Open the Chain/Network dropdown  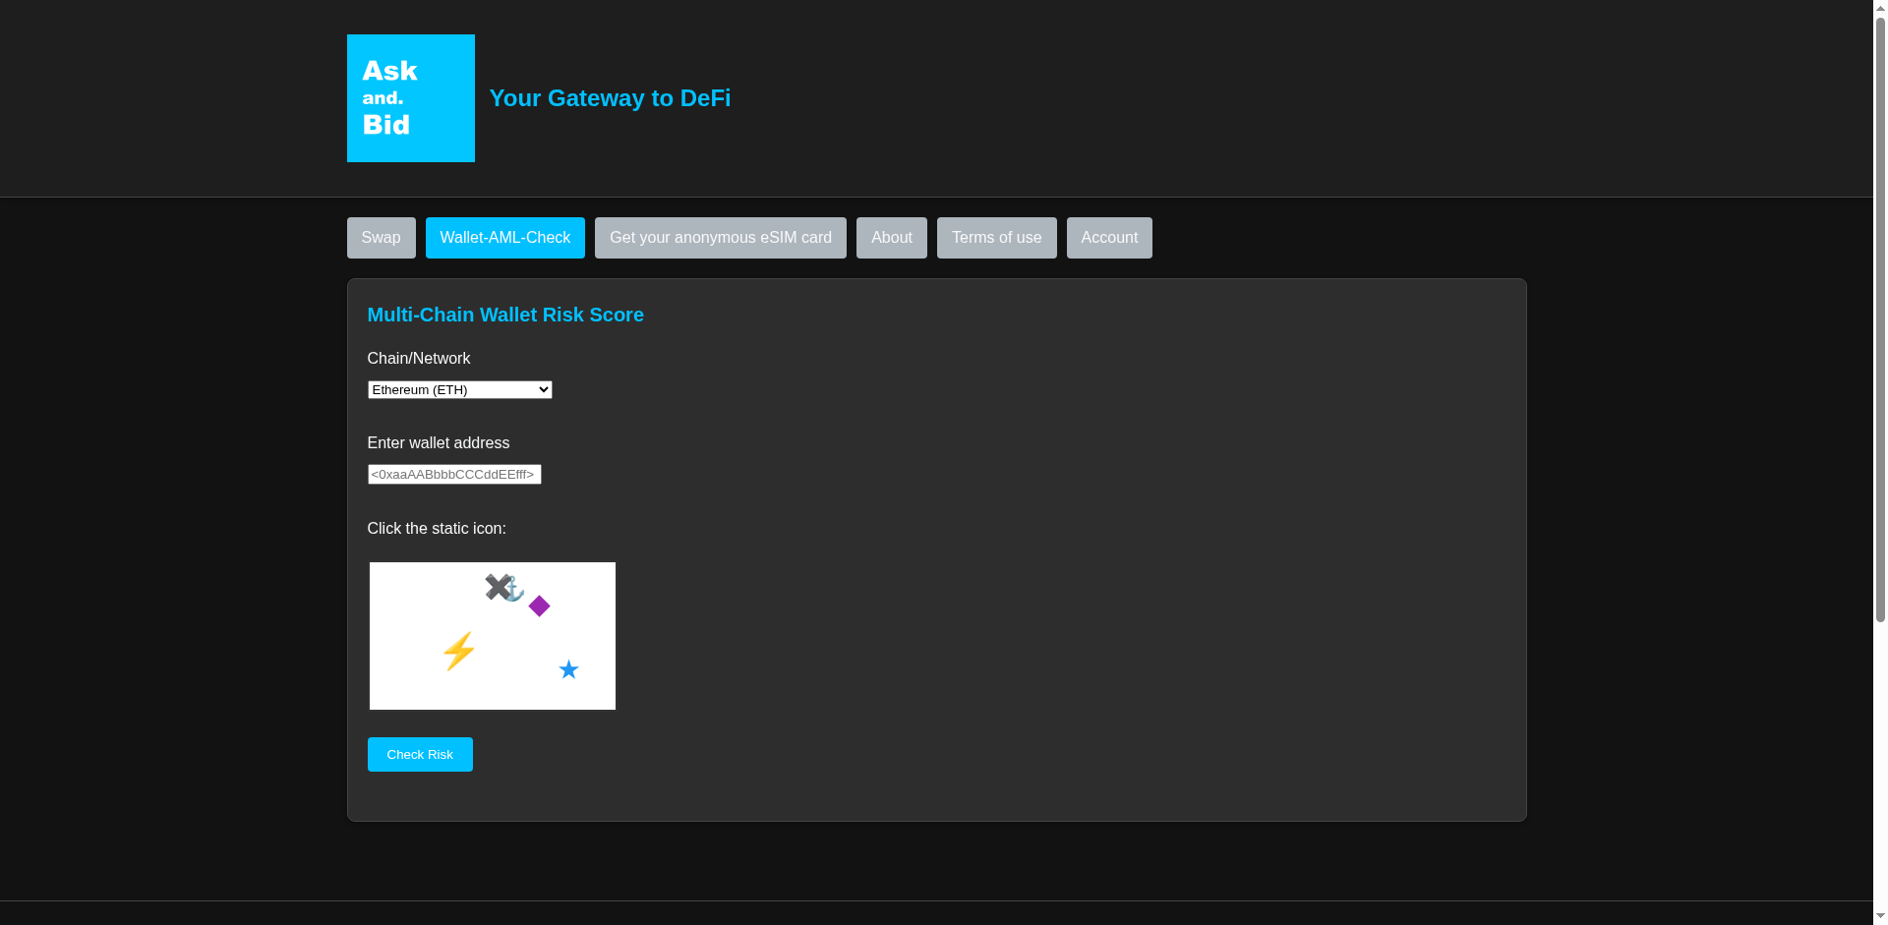(459, 390)
